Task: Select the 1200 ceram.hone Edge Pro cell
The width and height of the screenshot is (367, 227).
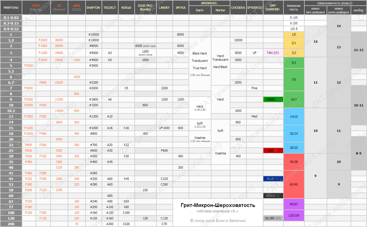Action: pos(145,53)
